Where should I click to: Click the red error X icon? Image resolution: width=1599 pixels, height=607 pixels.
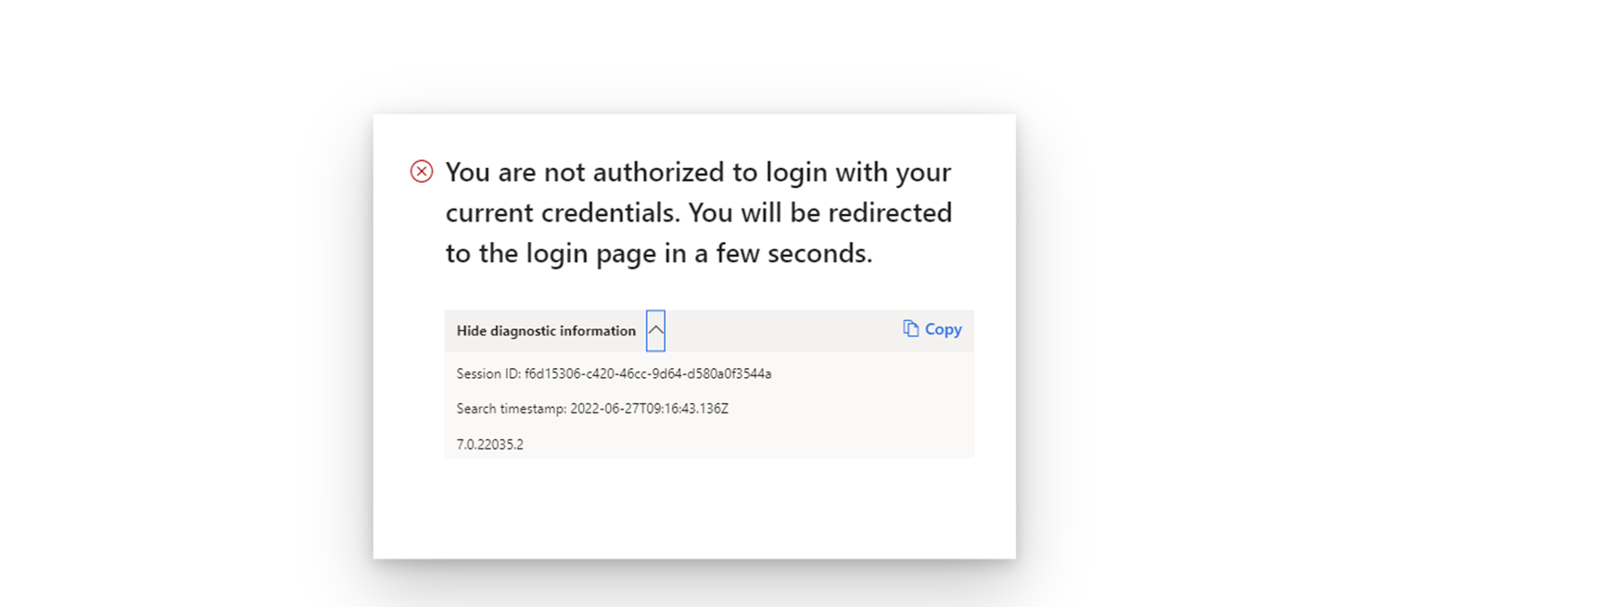(422, 171)
